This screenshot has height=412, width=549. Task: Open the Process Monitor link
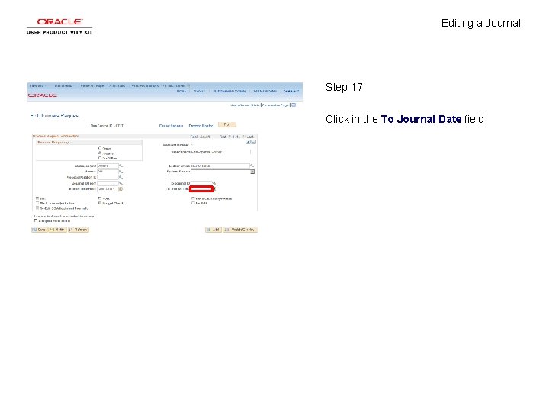click(201, 126)
